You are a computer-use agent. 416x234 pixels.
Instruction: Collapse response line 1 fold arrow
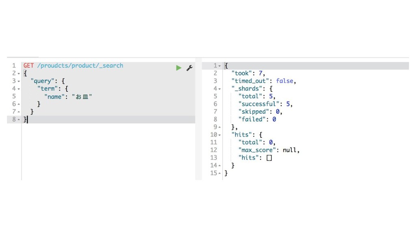(220, 66)
